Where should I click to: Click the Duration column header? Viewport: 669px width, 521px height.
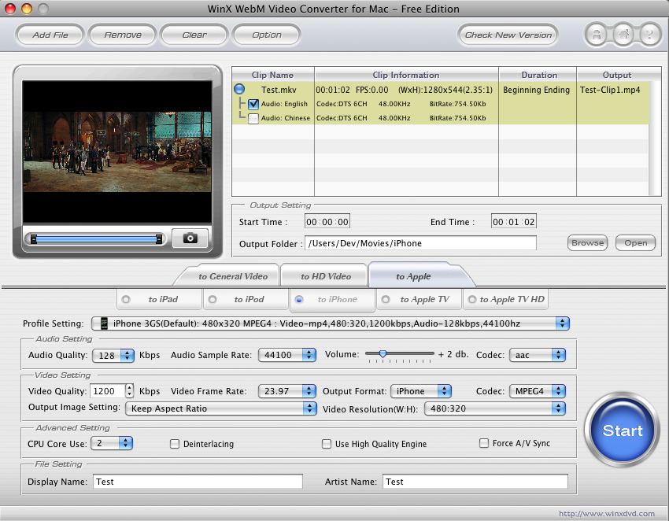(x=538, y=75)
